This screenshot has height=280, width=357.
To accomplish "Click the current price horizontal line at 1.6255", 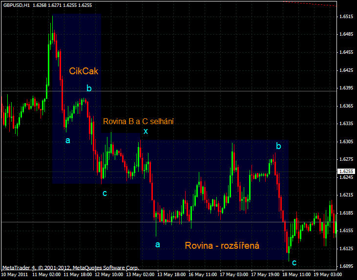I will (168, 172).
